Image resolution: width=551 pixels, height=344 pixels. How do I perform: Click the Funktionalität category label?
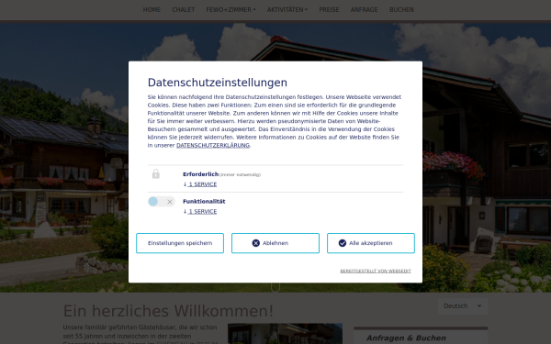pyautogui.click(x=204, y=202)
